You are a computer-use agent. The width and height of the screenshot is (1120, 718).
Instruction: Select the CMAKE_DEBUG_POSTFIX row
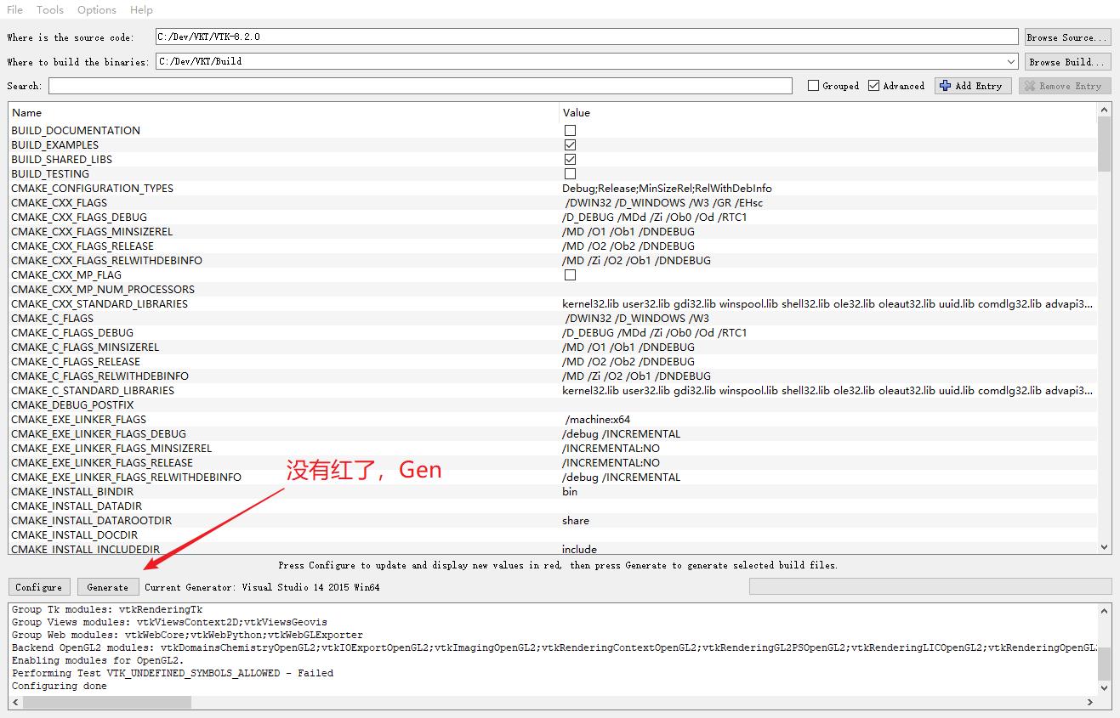coord(552,404)
